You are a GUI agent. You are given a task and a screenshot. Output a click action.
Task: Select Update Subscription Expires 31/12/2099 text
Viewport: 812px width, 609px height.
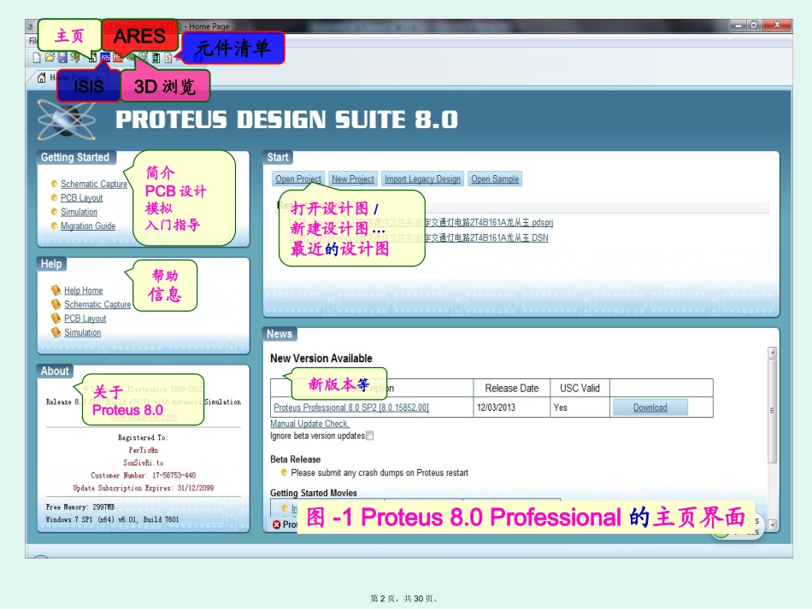(144, 488)
